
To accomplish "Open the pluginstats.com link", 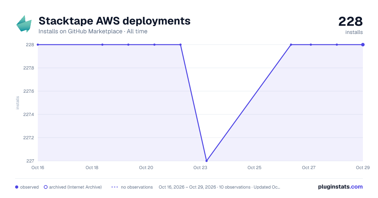I will (x=340, y=187).
